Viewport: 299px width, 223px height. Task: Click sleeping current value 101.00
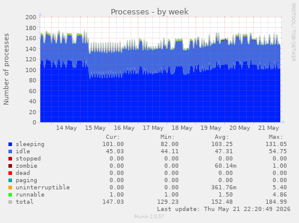[x=113, y=144]
